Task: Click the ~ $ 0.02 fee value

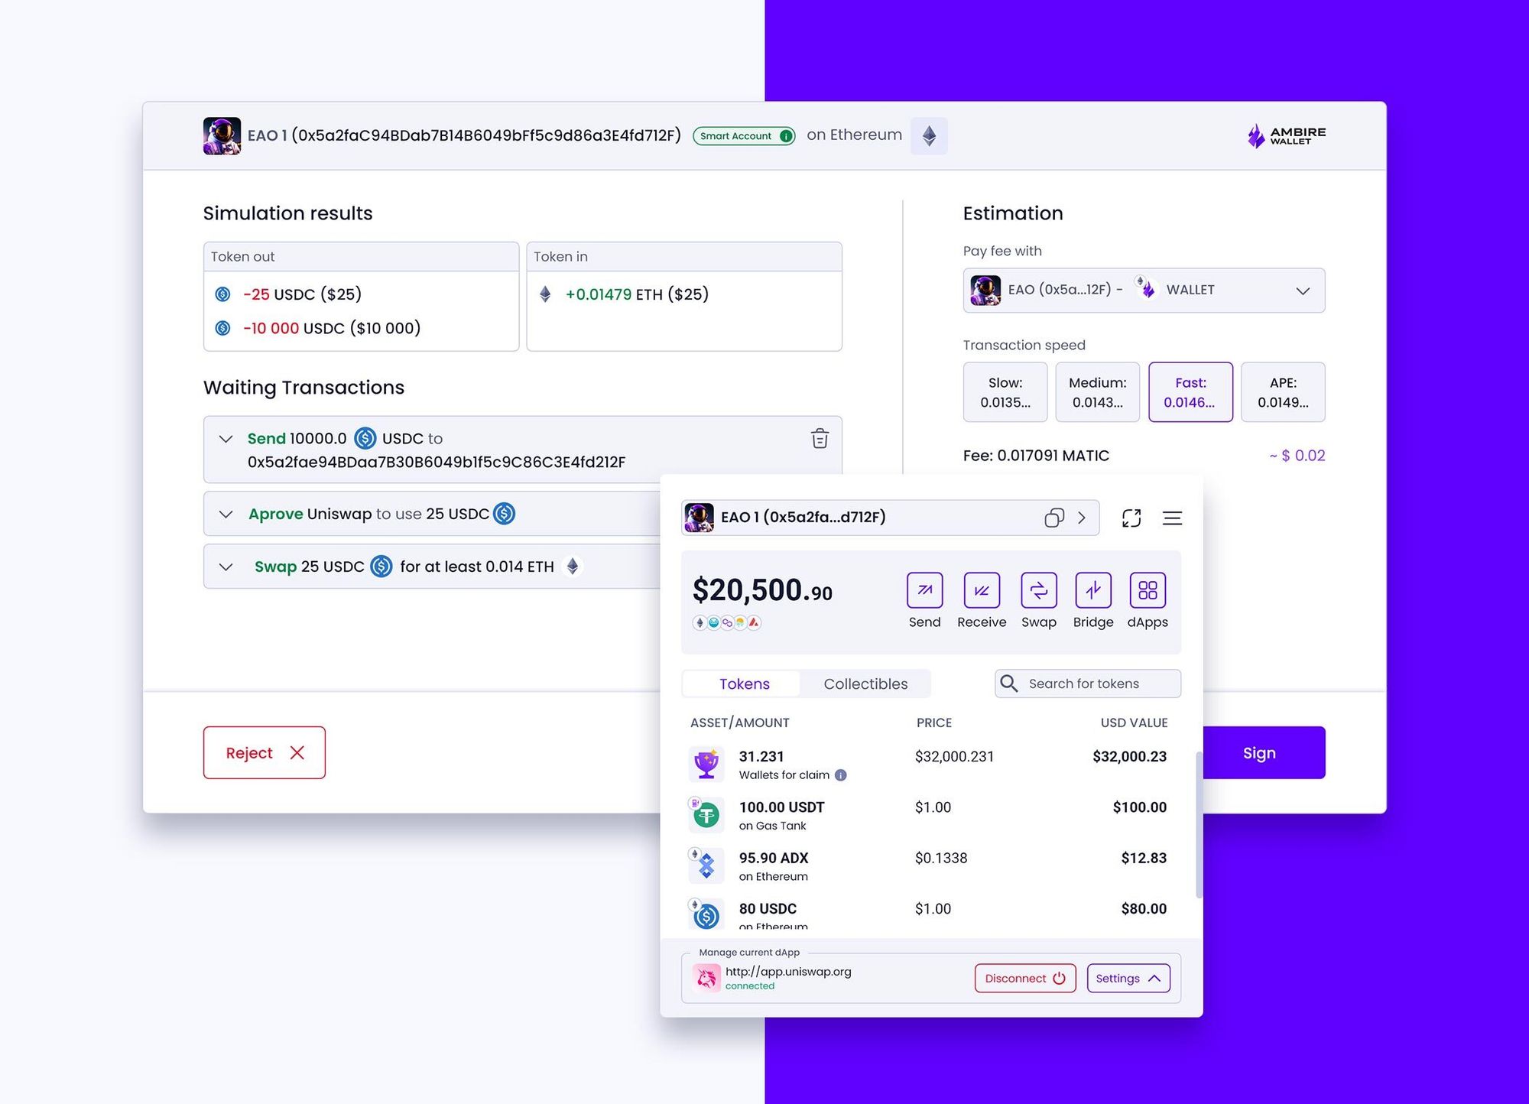Action: click(x=1297, y=456)
